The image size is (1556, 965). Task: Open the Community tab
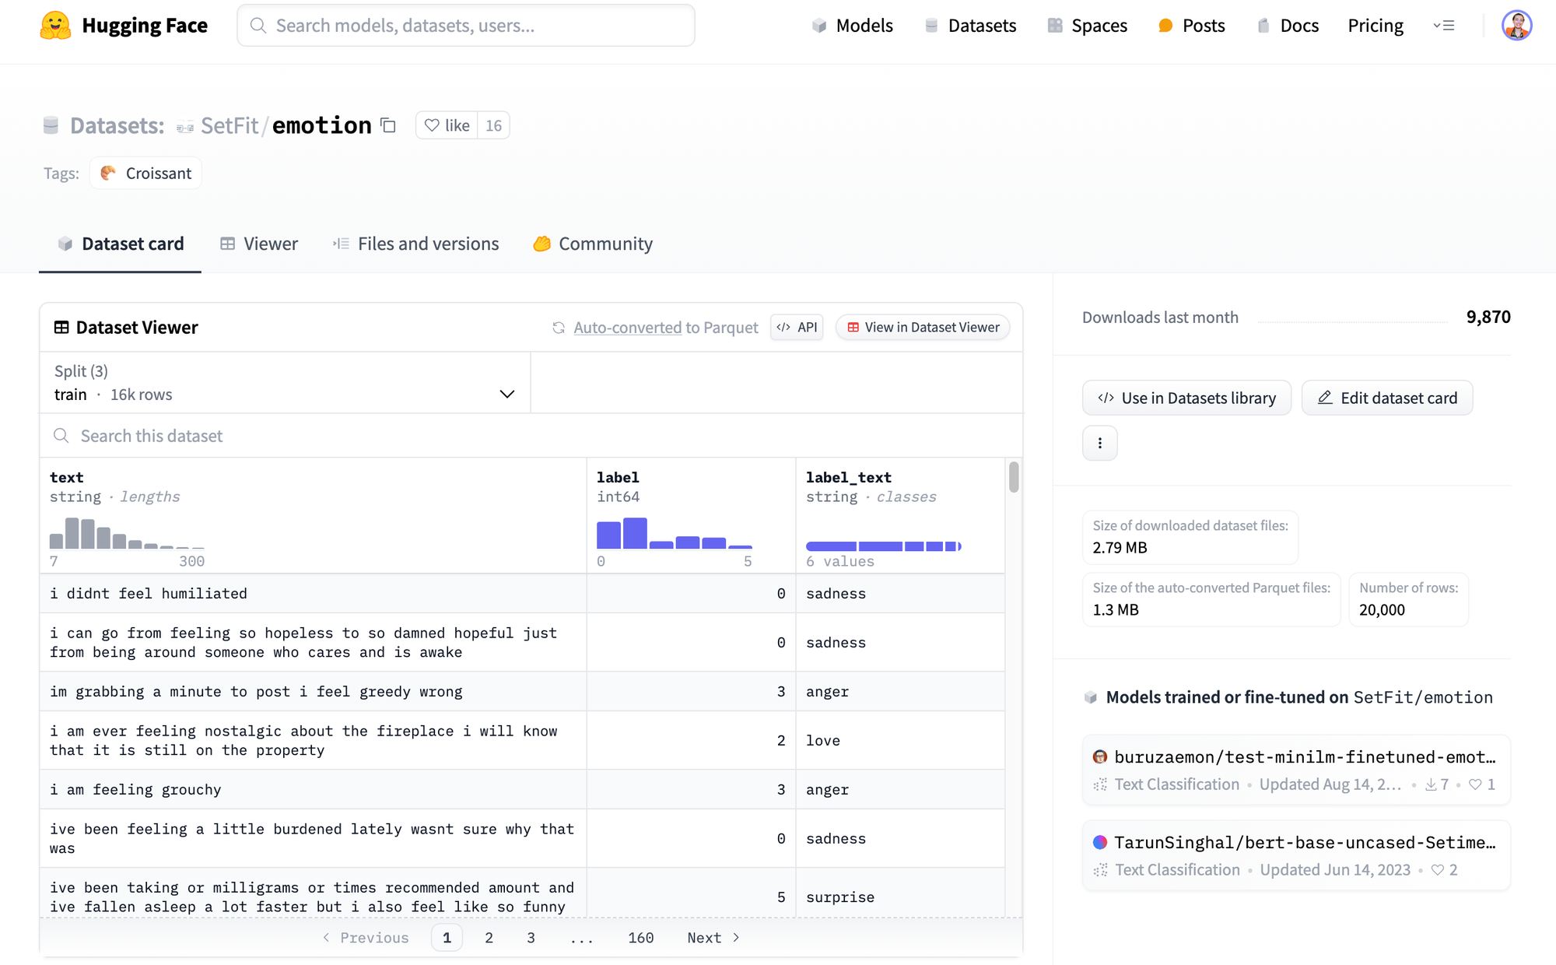click(x=593, y=244)
